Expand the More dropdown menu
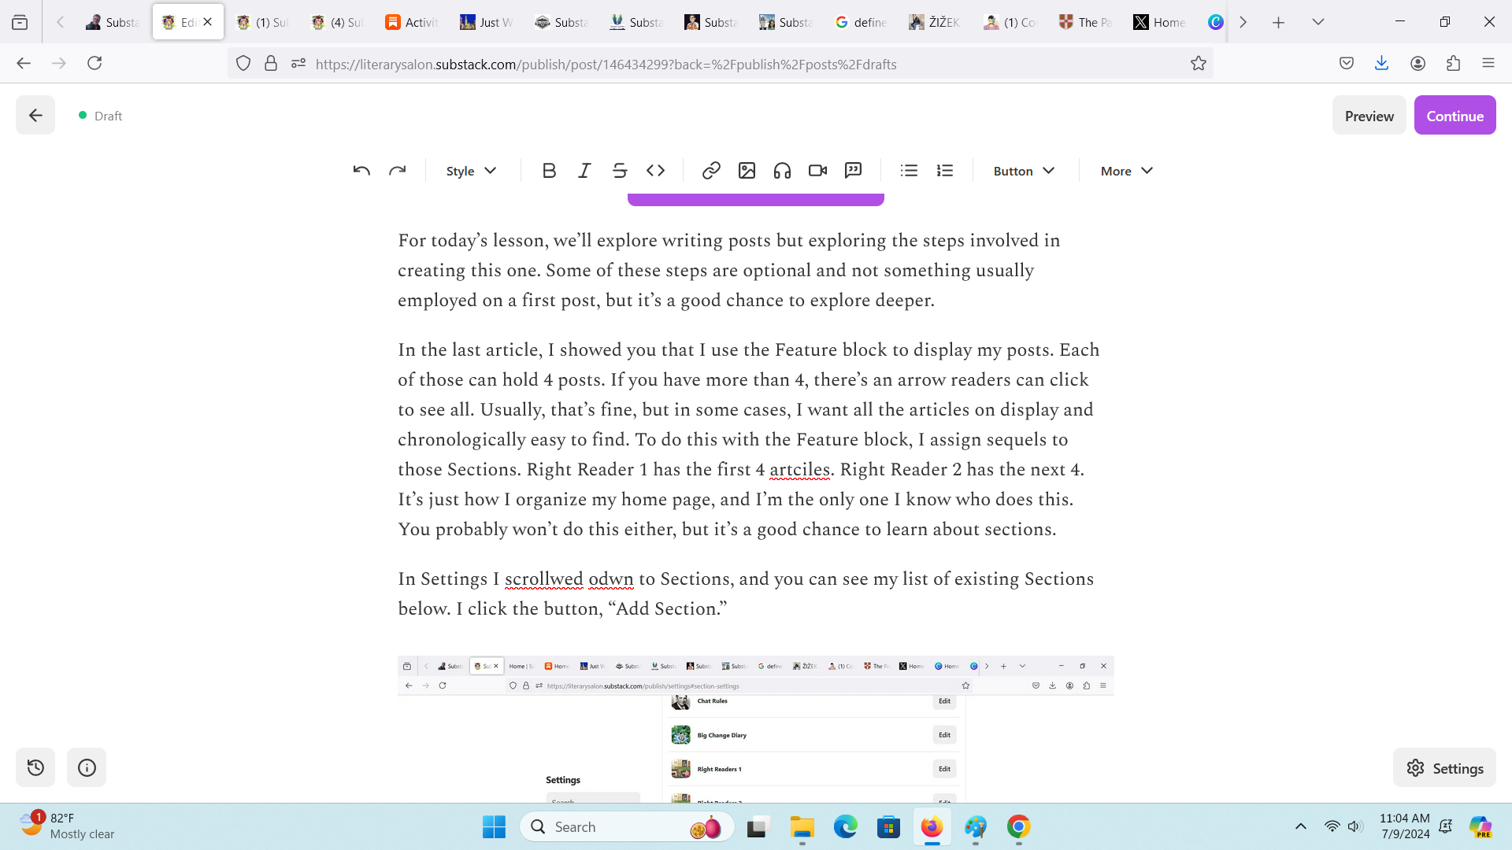This screenshot has height=850, width=1512. tap(1126, 171)
